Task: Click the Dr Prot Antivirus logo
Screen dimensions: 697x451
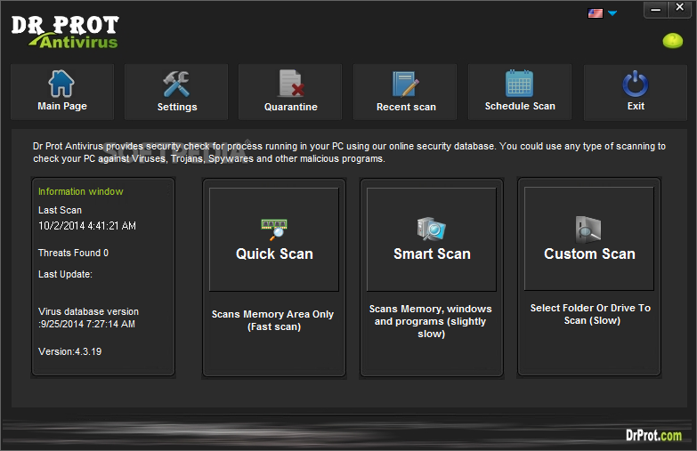Action: 65,31
